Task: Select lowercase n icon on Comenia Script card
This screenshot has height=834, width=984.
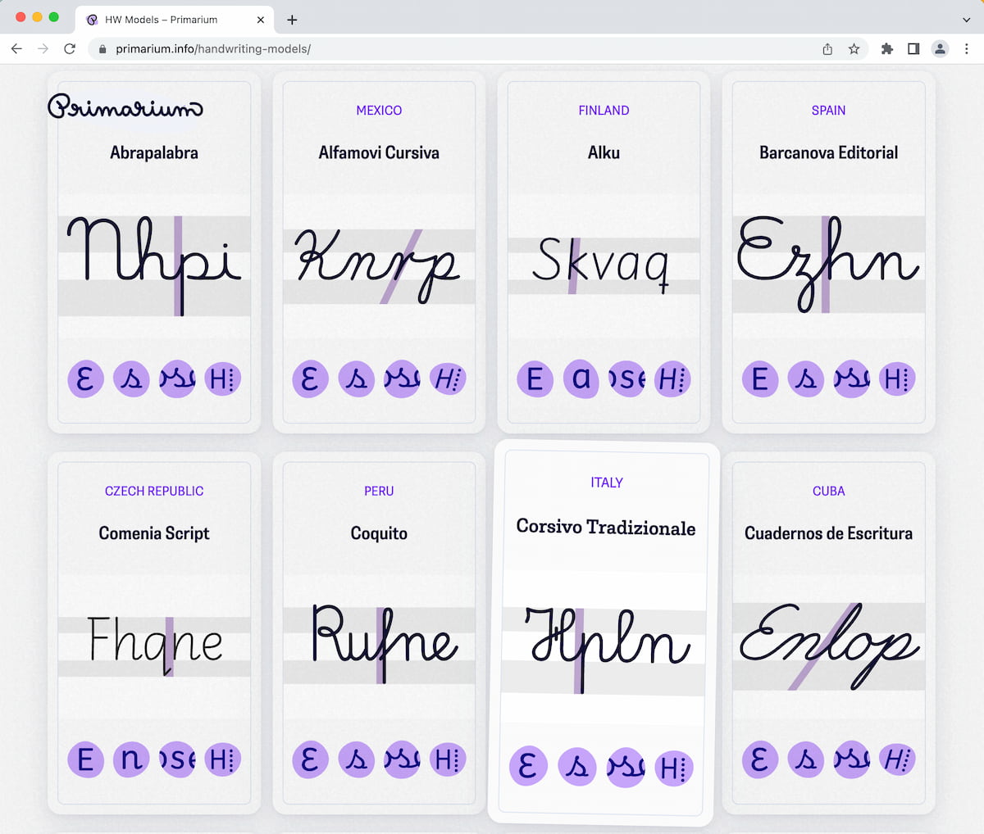Action: [x=131, y=759]
